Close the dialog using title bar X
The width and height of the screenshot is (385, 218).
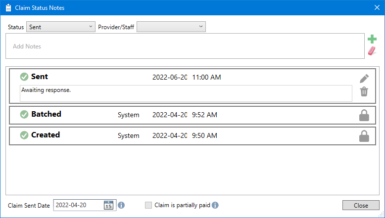[376, 7]
